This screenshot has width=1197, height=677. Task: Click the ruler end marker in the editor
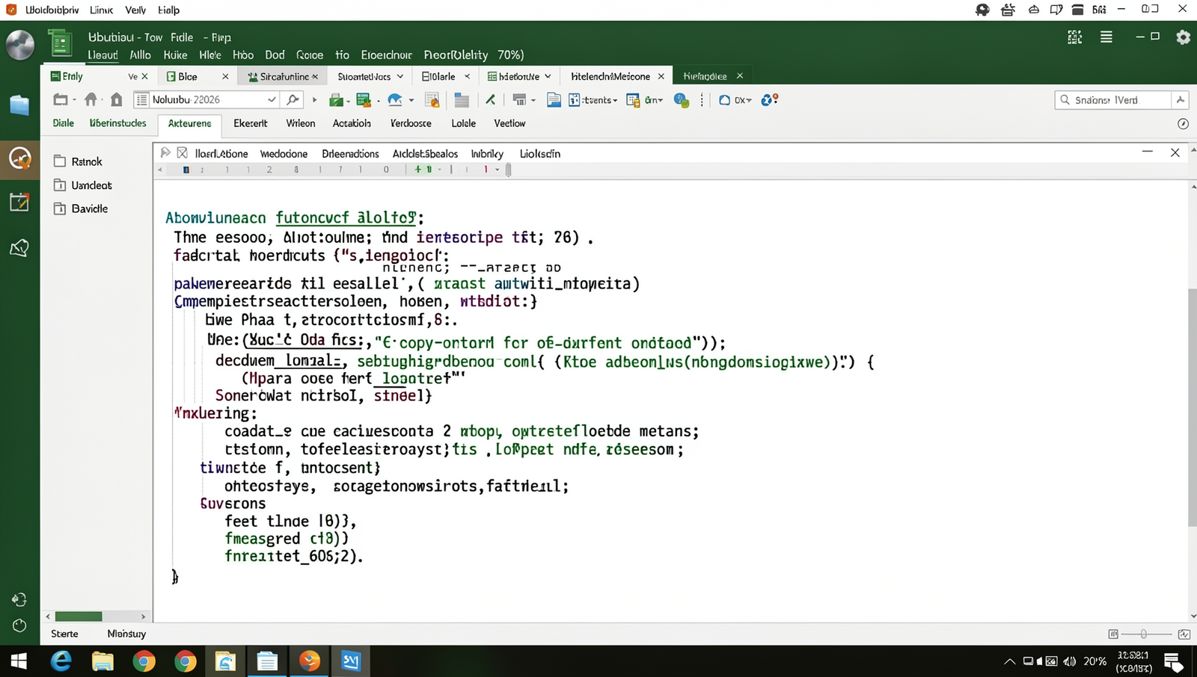click(x=509, y=170)
